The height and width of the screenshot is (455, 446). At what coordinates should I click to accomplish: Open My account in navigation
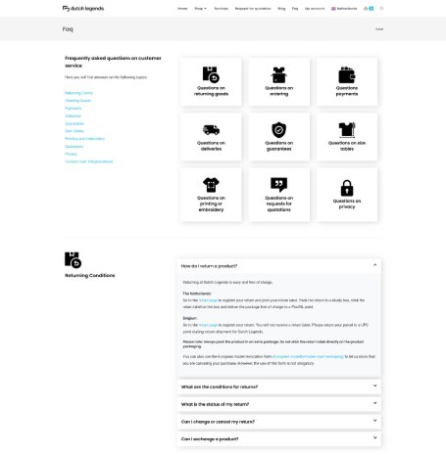pyautogui.click(x=315, y=9)
